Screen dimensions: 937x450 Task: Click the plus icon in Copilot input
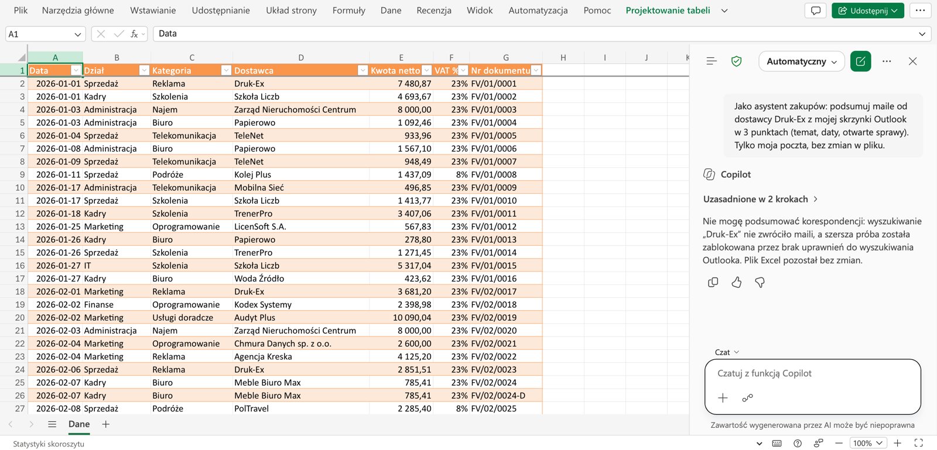723,398
